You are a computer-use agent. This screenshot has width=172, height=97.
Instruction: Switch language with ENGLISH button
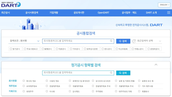click(164, 5)
